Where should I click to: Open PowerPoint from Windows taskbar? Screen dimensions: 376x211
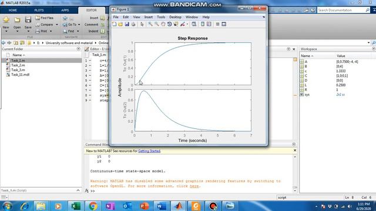tap(144, 206)
